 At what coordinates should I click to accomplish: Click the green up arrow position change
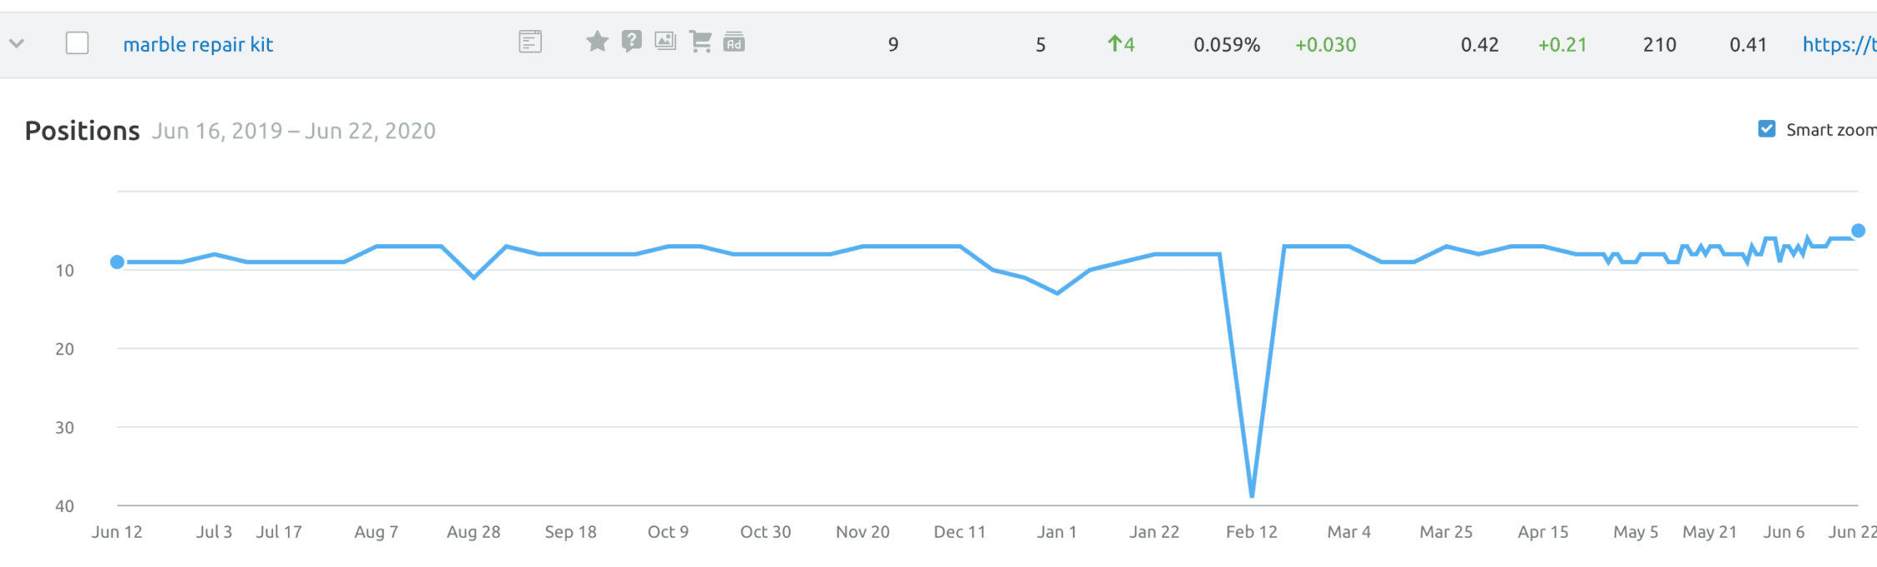pyautogui.click(x=1121, y=44)
